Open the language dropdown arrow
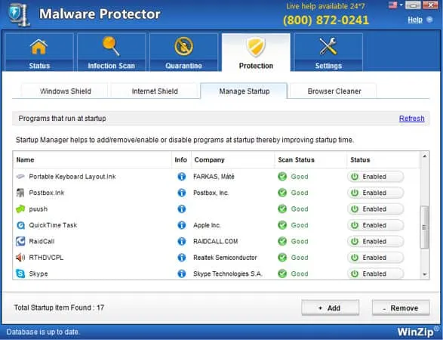 [401, 5]
